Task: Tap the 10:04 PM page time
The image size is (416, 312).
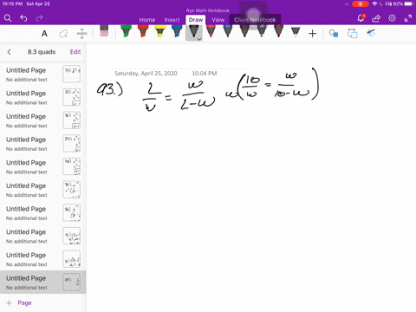Action: (205, 74)
